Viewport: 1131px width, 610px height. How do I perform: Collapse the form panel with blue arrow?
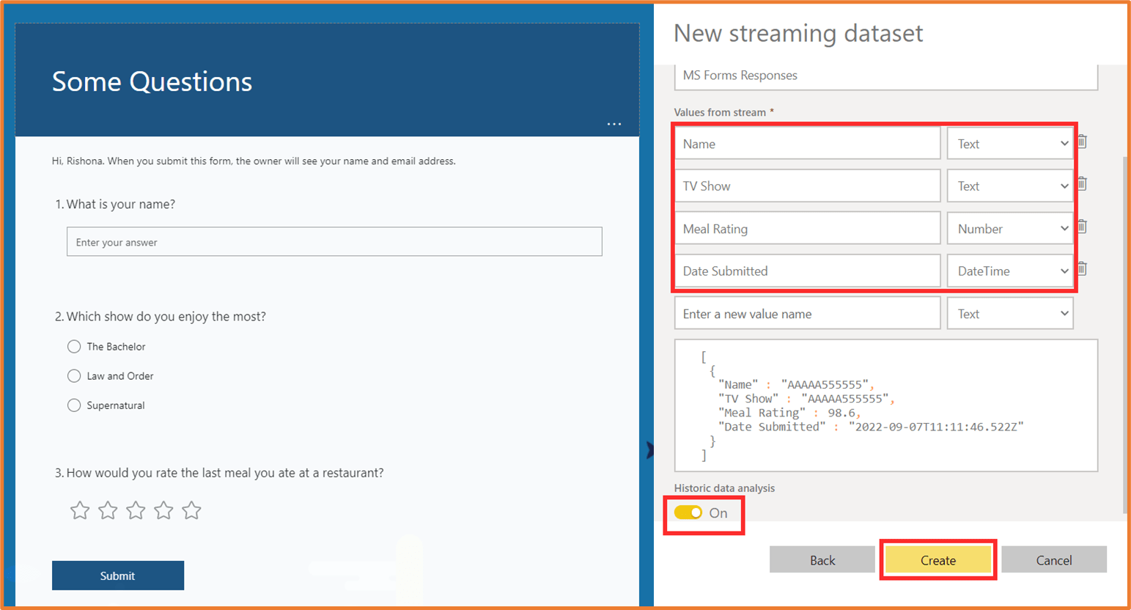[x=650, y=451]
